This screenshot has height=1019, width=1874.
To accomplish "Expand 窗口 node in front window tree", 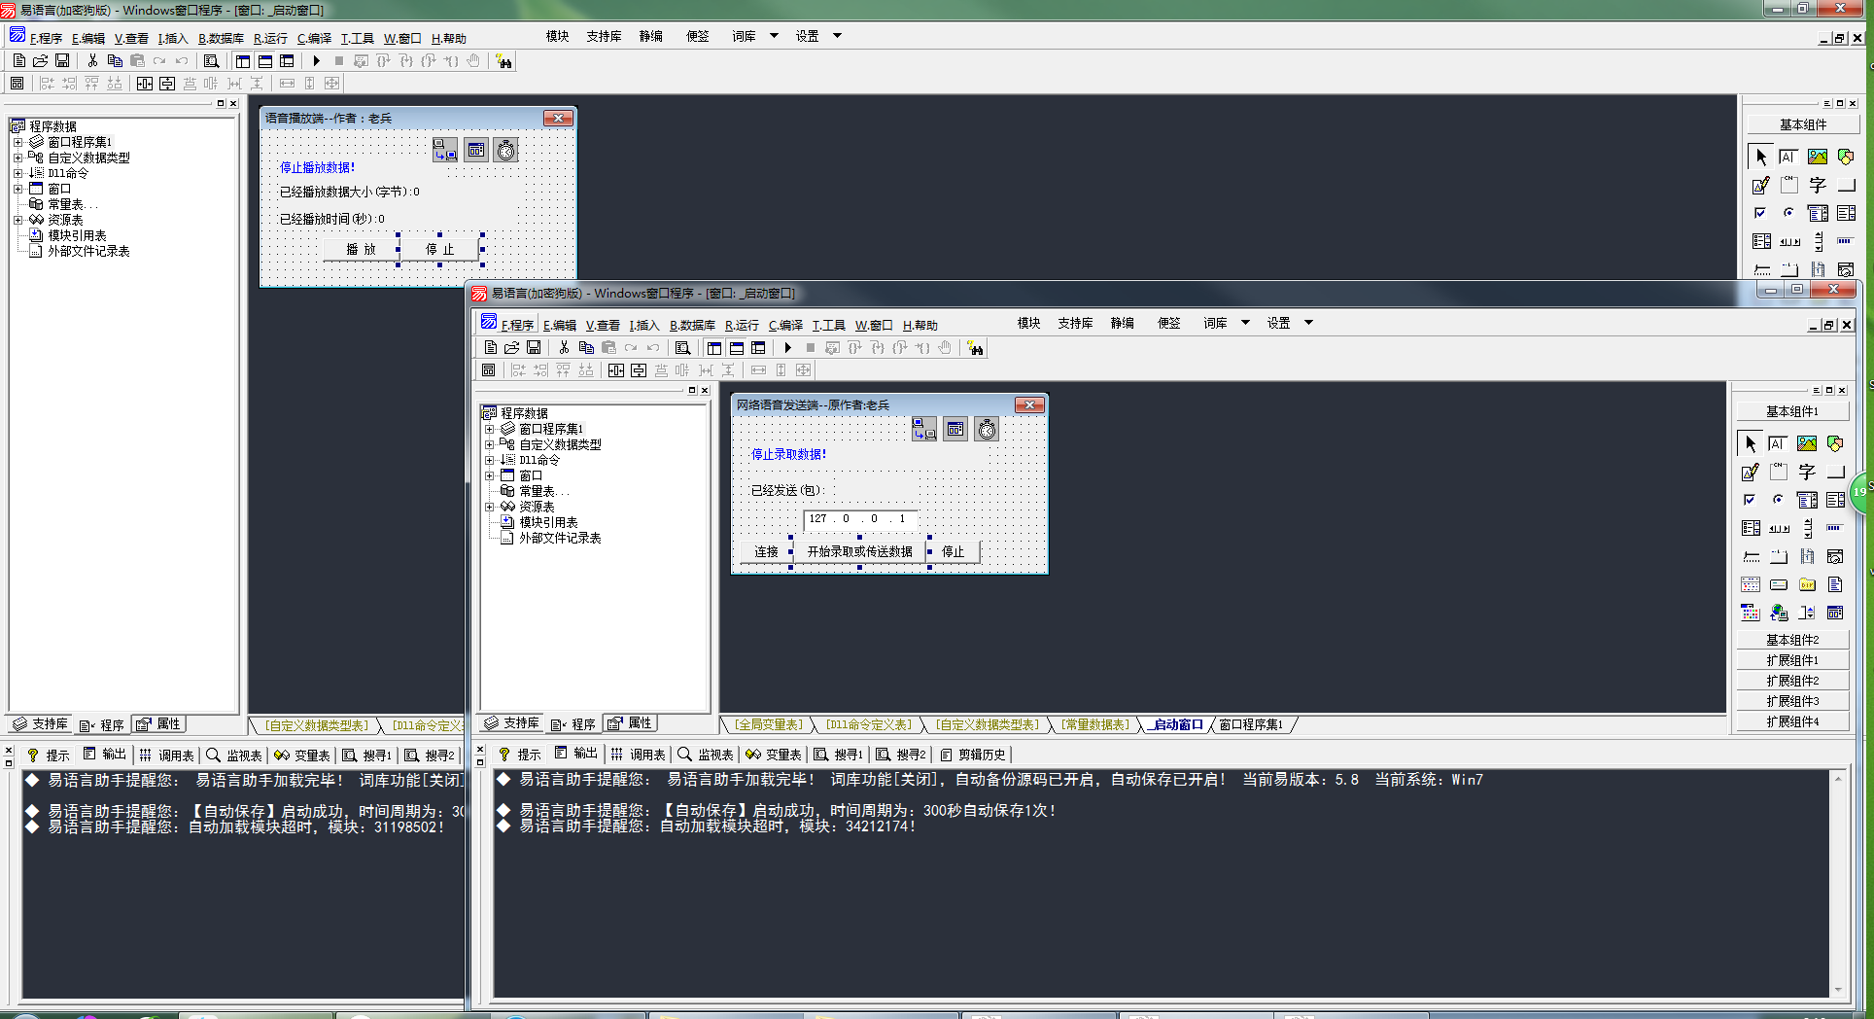I will [490, 475].
